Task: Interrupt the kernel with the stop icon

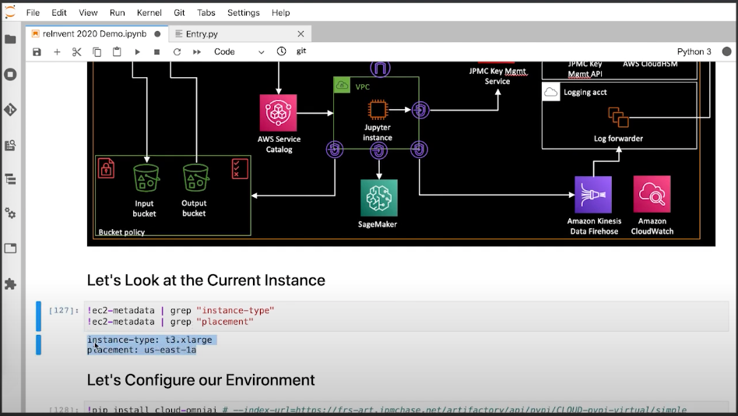Action: point(156,52)
